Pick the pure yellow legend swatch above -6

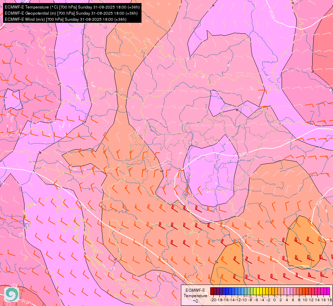258,291
